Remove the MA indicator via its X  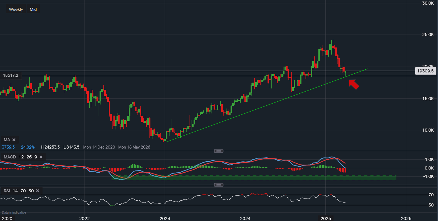tap(14, 140)
